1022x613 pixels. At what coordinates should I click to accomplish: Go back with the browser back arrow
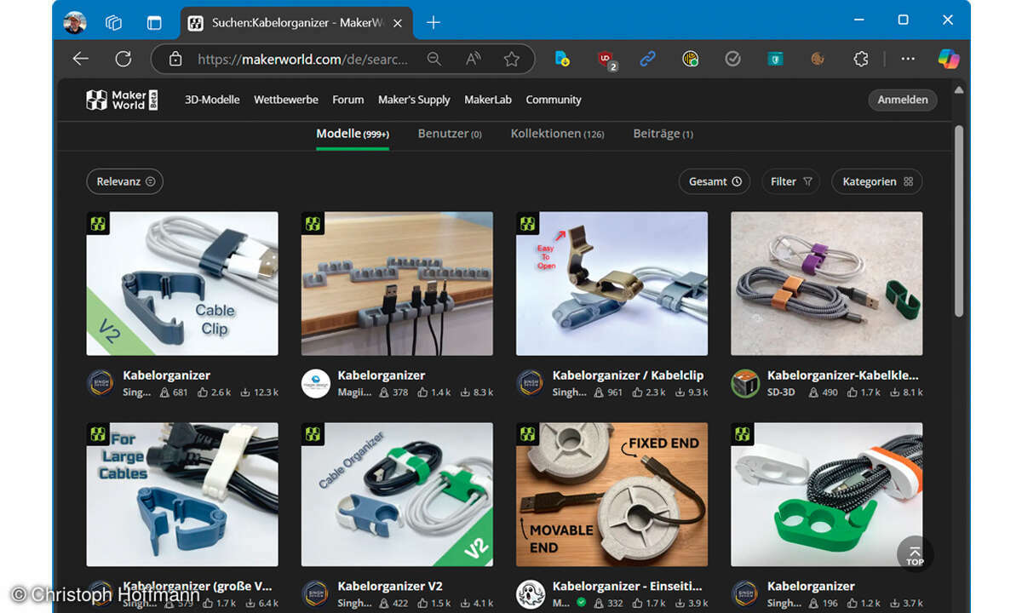pos(81,59)
